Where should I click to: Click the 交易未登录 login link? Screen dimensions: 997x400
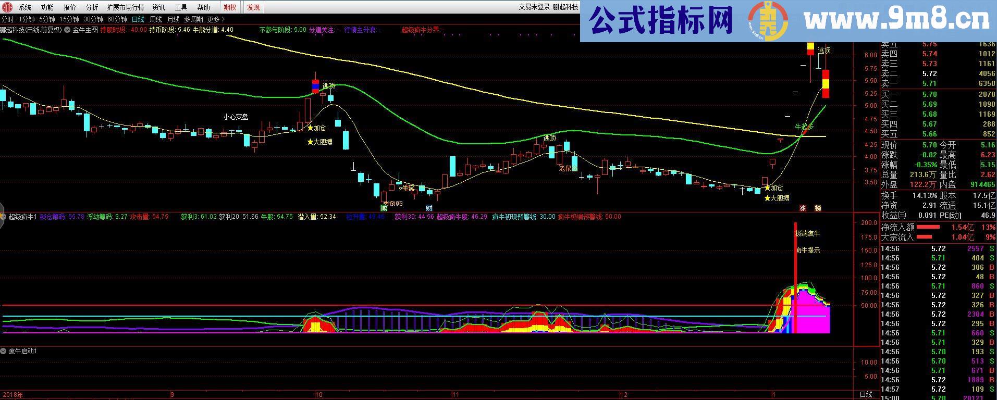(x=534, y=7)
